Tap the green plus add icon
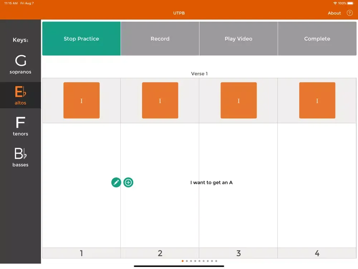This screenshot has width=358, height=269. pos(128,182)
